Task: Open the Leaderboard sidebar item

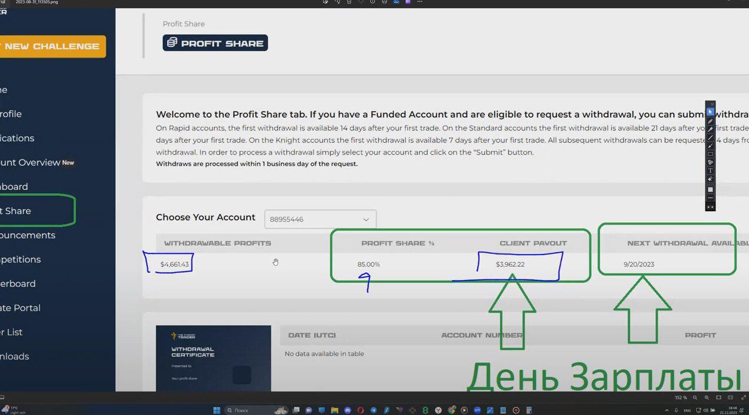Action: (x=18, y=283)
